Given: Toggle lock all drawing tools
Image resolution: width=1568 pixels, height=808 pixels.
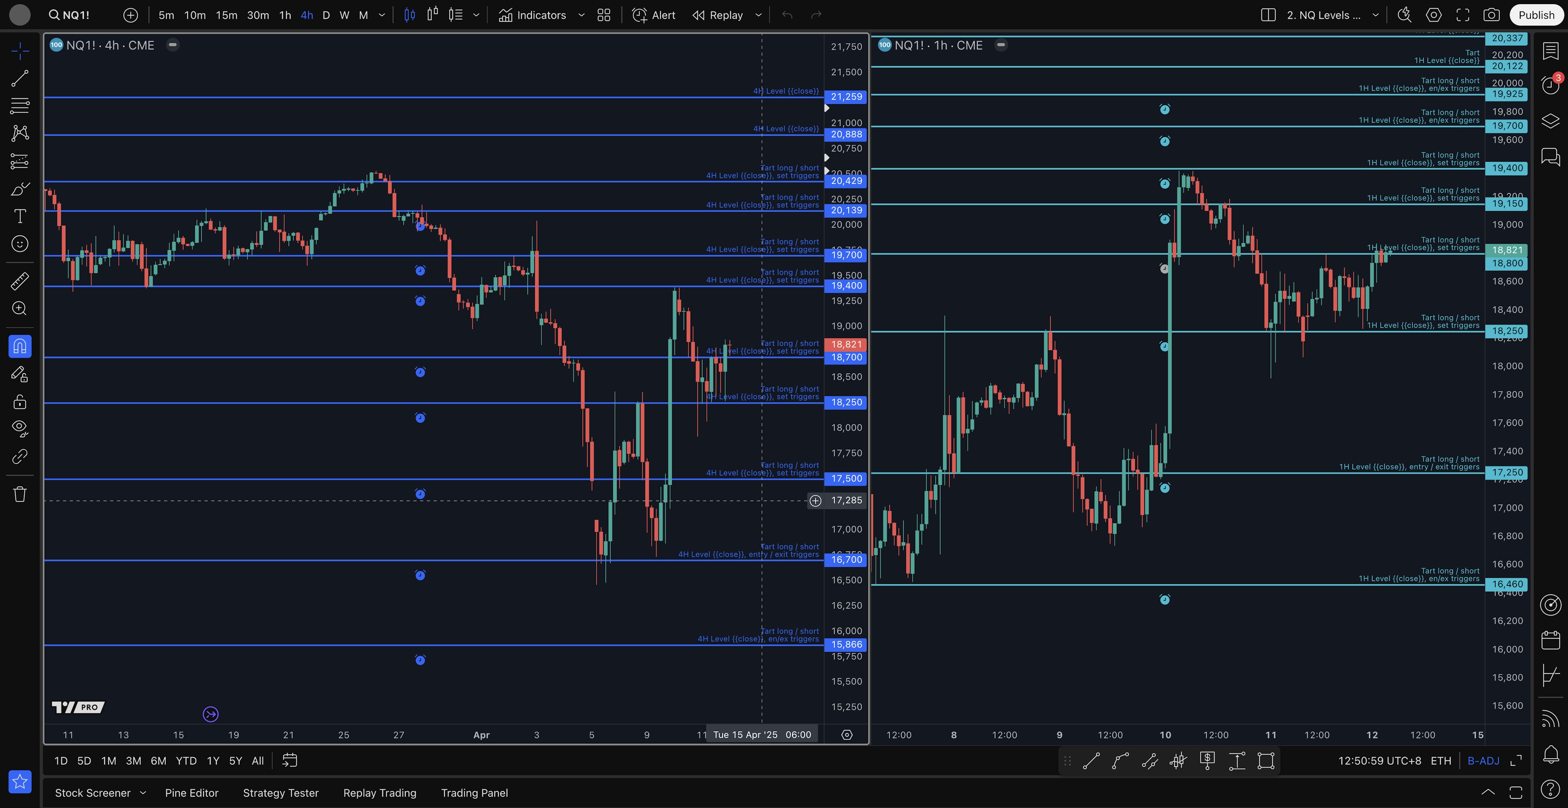Looking at the screenshot, I should [20, 402].
